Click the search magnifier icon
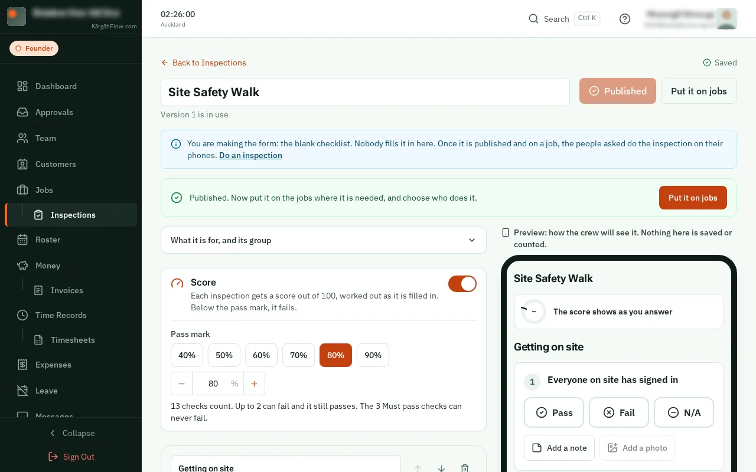This screenshot has width=756, height=472. click(x=533, y=19)
